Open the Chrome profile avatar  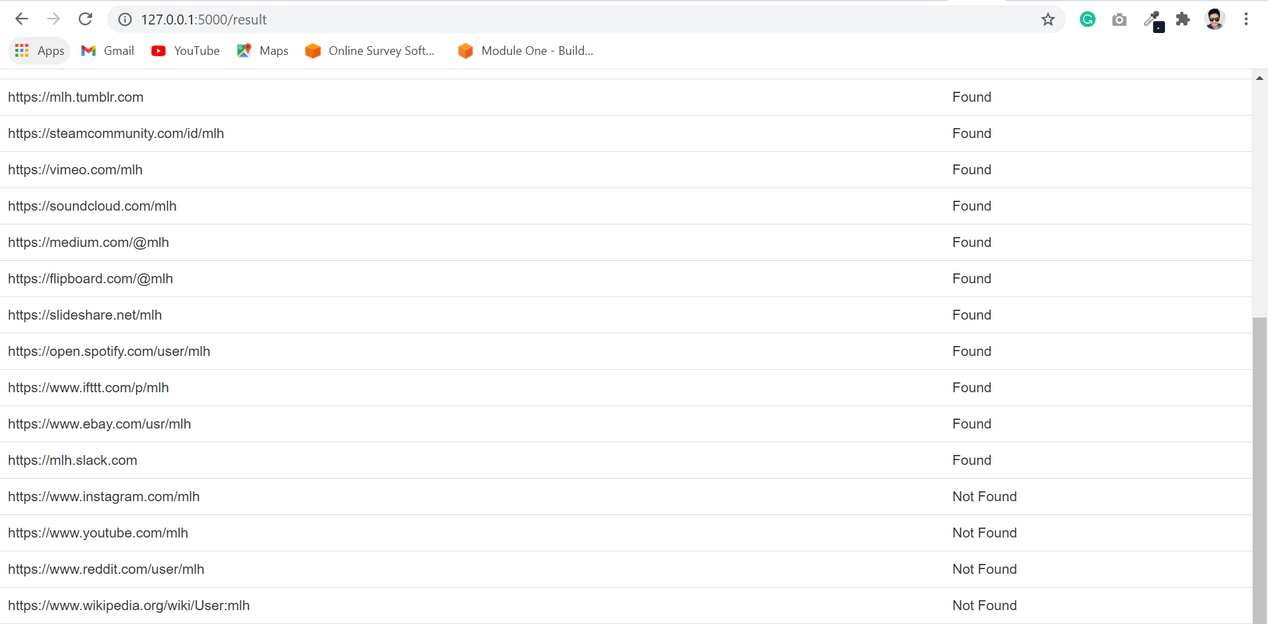pyautogui.click(x=1215, y=19)
